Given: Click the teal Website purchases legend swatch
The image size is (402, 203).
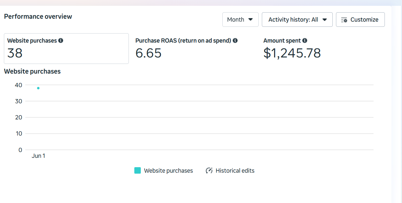Looking at the screenshot, I should pos(138,170).
